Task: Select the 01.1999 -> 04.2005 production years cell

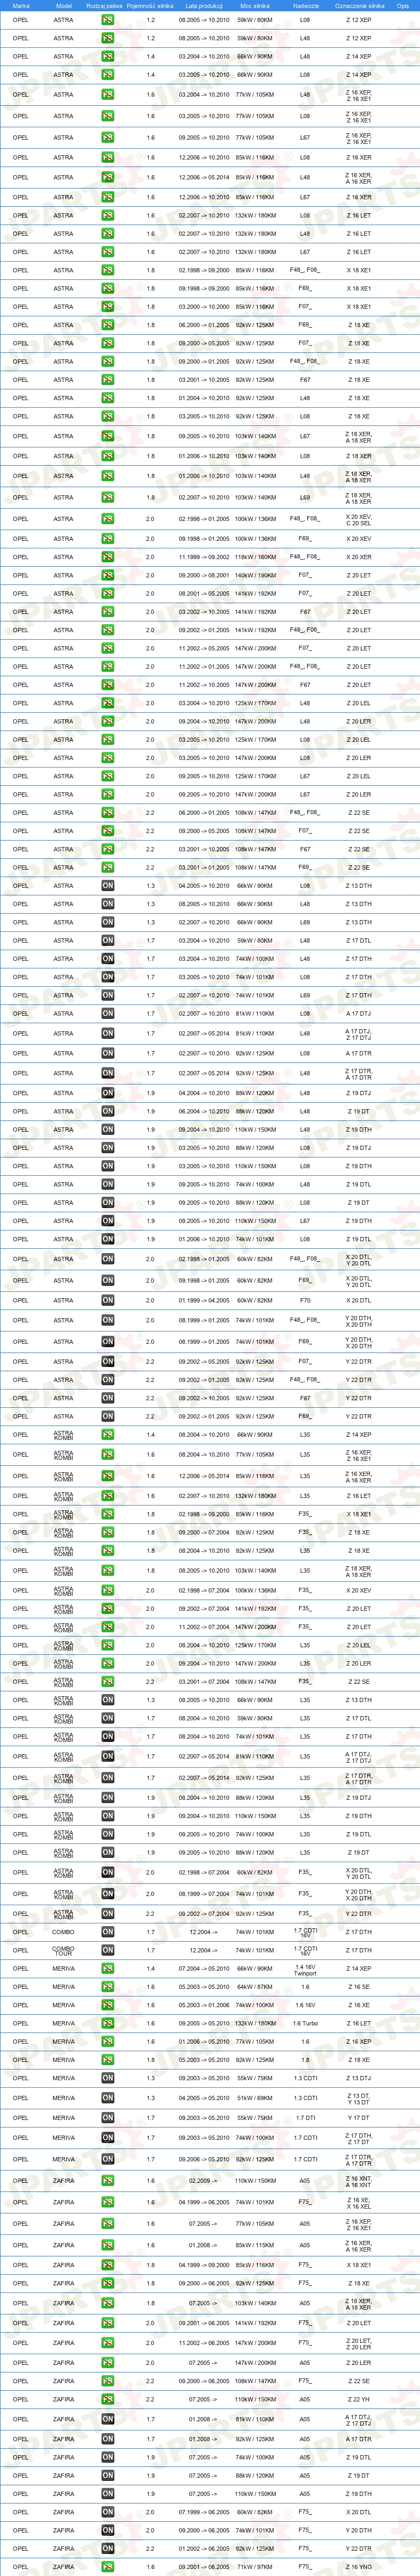Action: pyautogui.click(x=204, y=1301)
